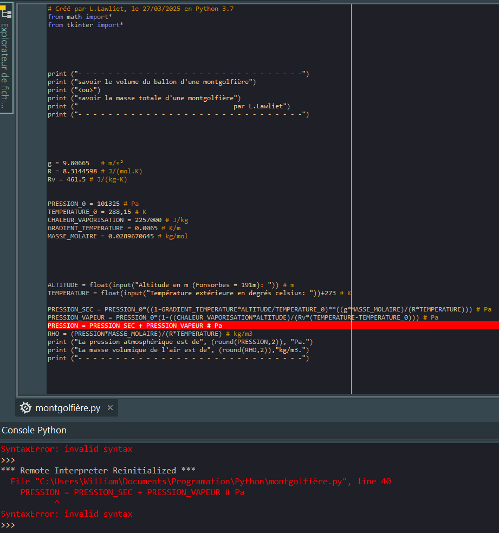Click the line 'from tkinter import*'
This screenshot has height=533, width=499.
(85, 25)
